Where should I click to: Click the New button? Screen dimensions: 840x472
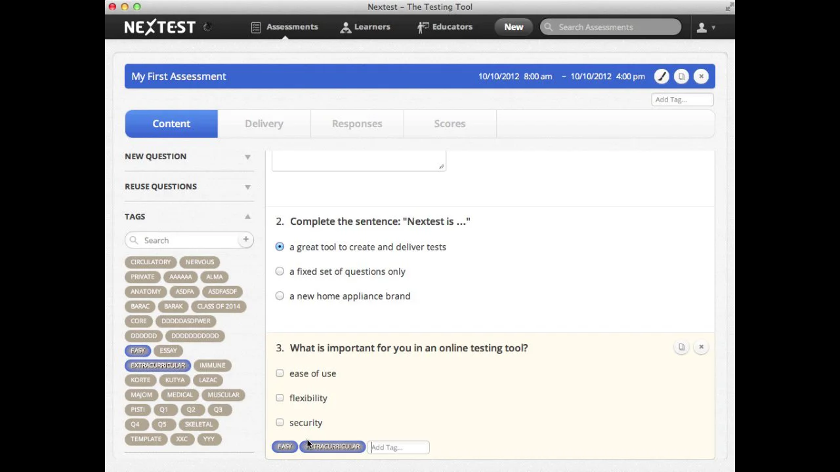coord(514,27)
